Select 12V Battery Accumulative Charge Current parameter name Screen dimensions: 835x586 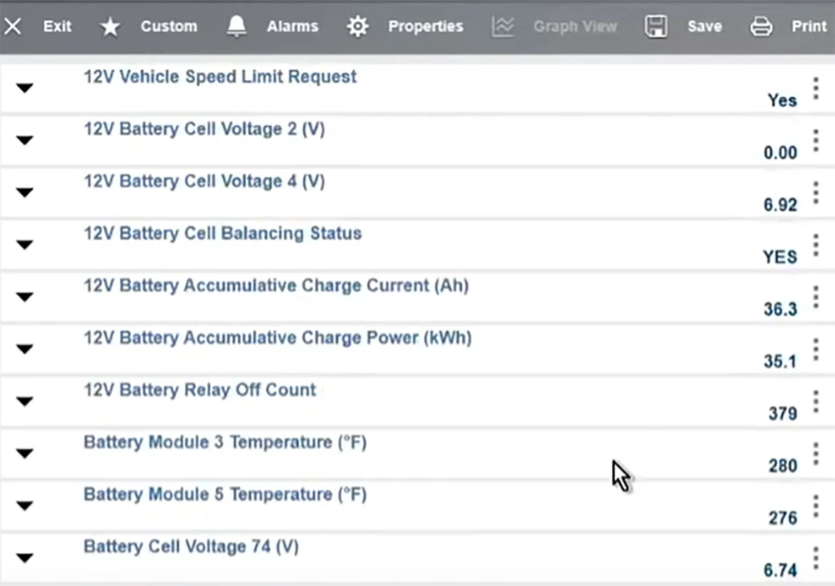coord(276,286)
